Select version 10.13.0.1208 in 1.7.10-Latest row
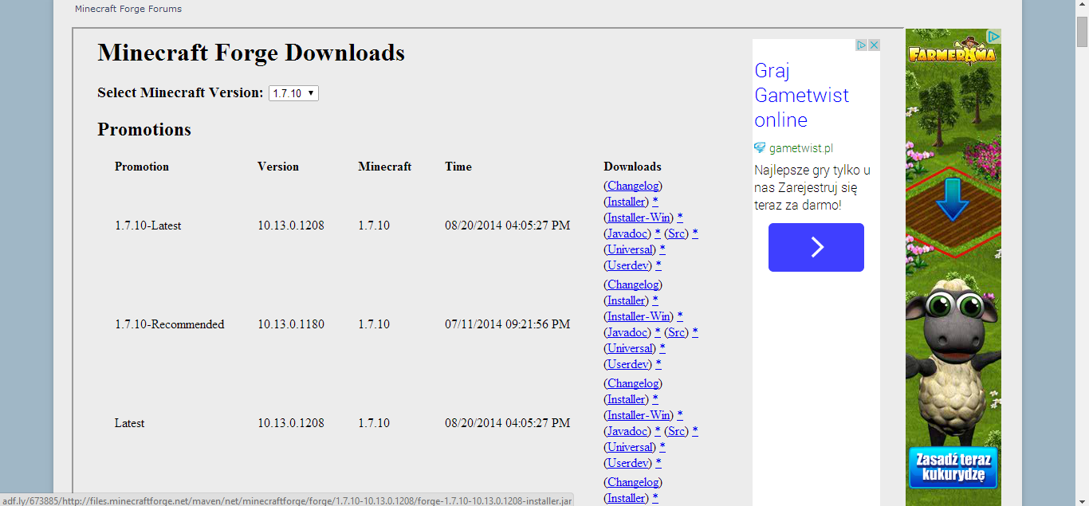Screen dimensions: 1089x506 coord(291,226)
